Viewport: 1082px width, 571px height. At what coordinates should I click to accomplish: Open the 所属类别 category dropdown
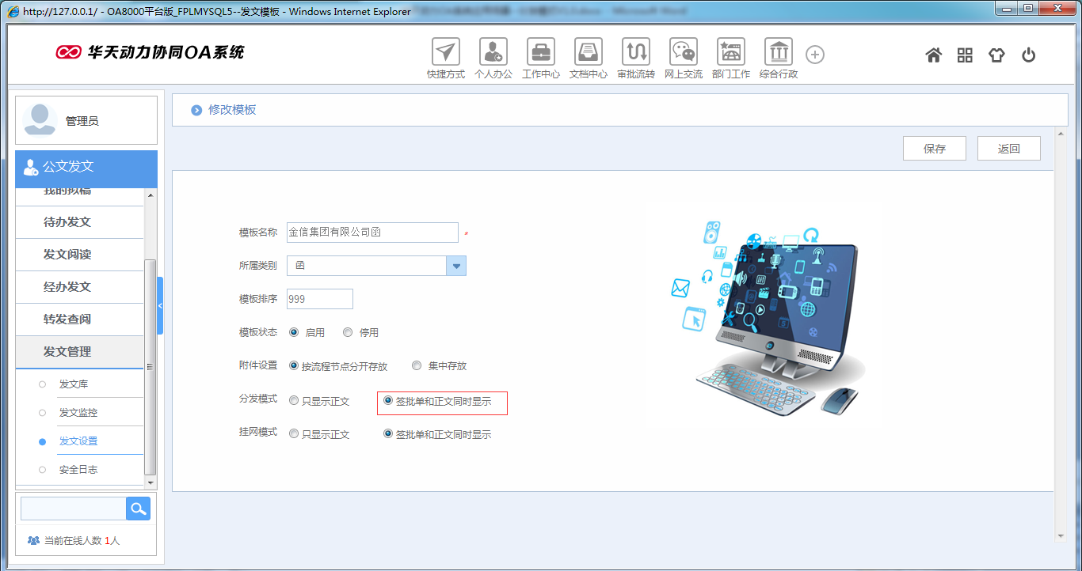coord(456,266)
